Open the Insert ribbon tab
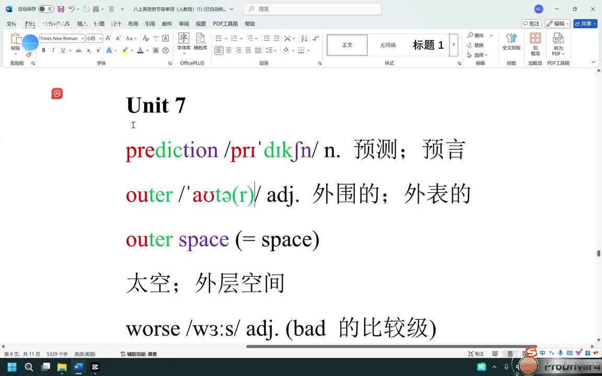Screen dimensions: 602x376 coord(82,24)
